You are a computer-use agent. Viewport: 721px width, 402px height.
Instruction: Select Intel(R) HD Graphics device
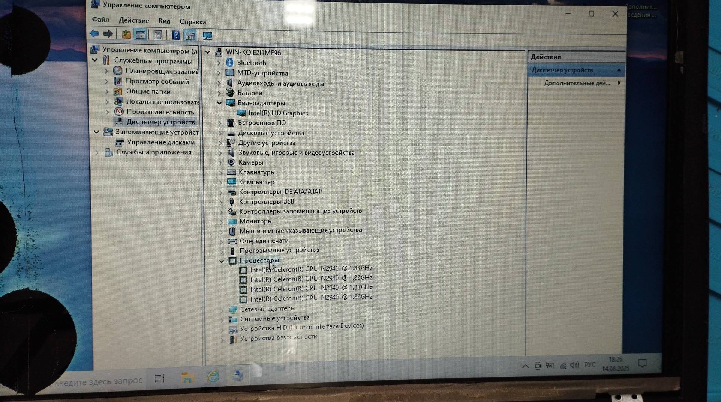pos(278,113)
